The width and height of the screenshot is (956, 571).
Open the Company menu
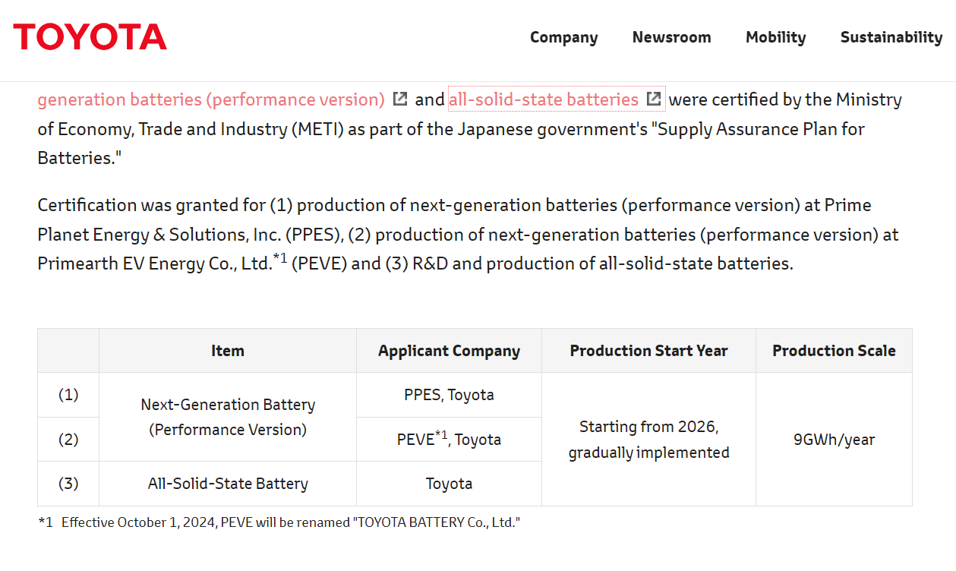coord(563,37)
